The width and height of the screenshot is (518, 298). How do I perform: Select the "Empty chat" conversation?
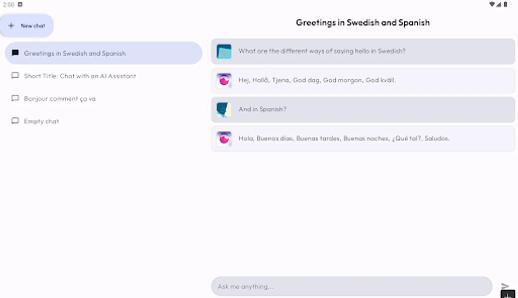click(x=41, y=121)
